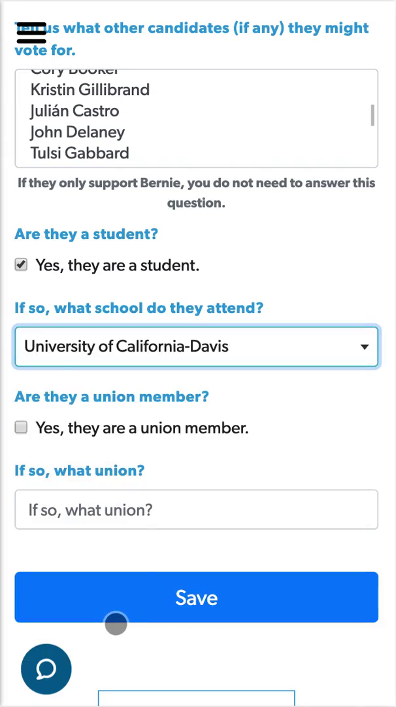Open the hamburger menu icon
This screenshot has height=707, width=396.
[x=31, y=33]
